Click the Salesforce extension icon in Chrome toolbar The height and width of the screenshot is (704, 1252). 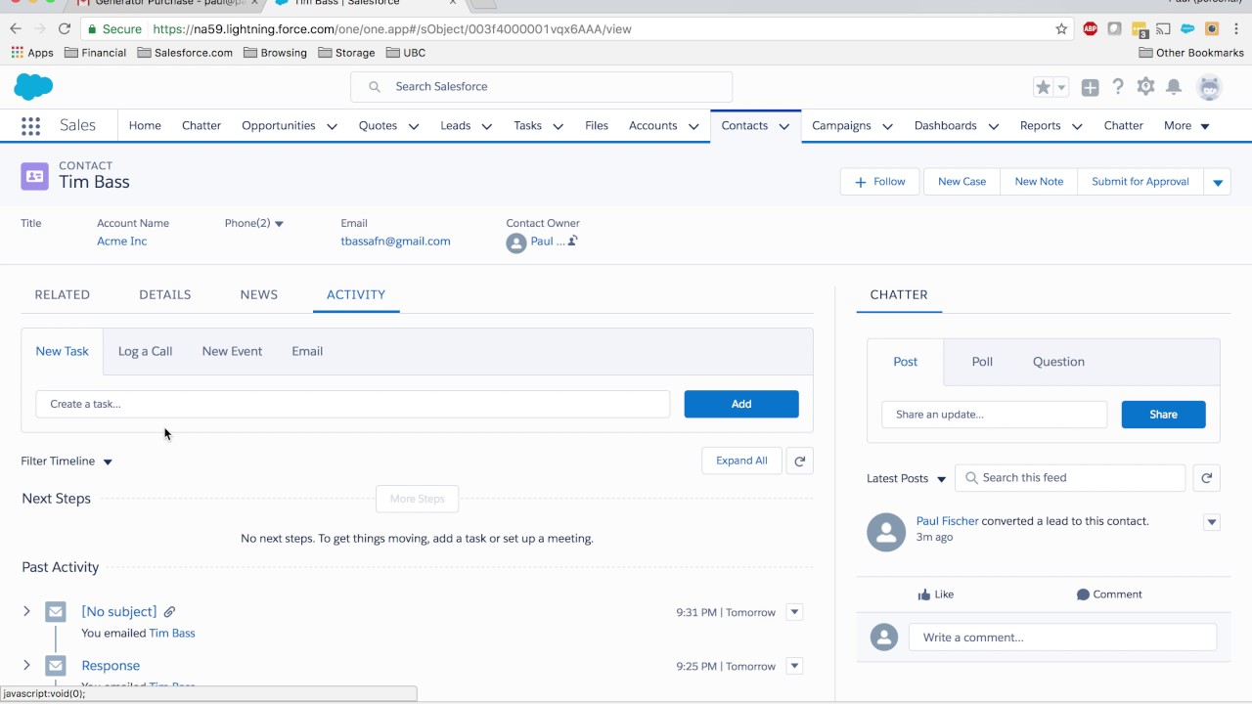[x=1187, y=29]
